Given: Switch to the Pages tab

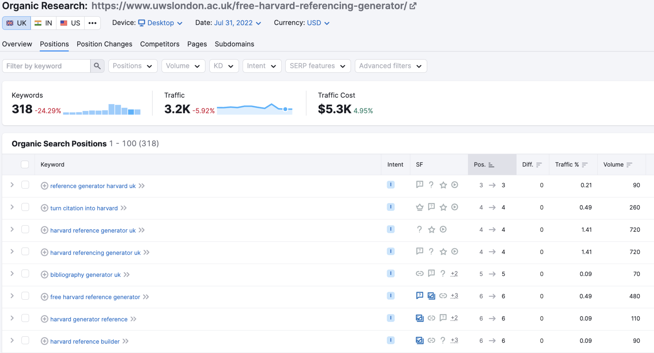Looking at the screenshot, I should [x=197, y=44].
